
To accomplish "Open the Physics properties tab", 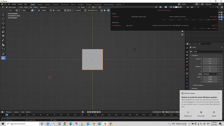I will (187, 83).
